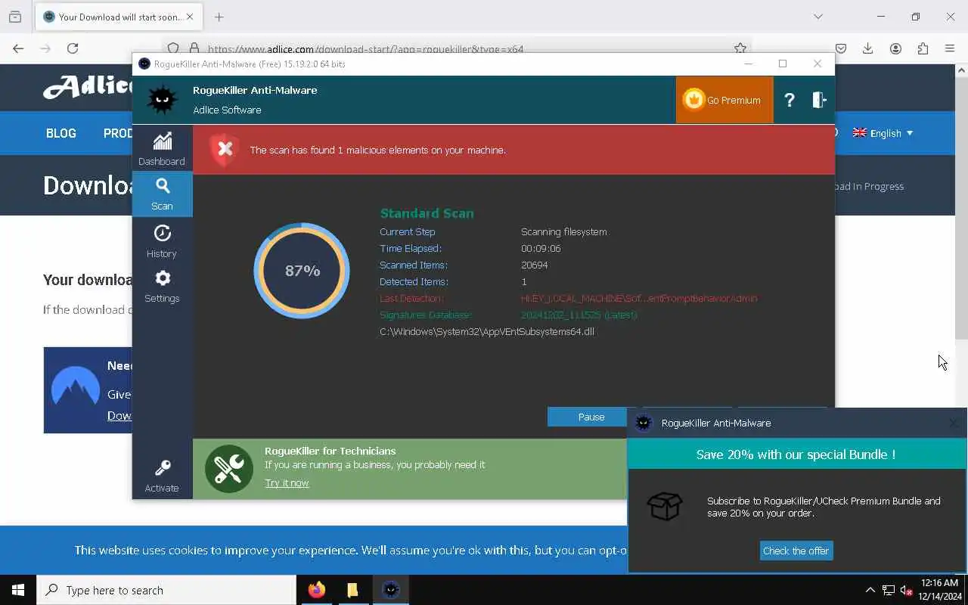Open a new Firefox tab
Image resolution: width=968 pixels, height=605 pixels.
[x=219, y=17]
